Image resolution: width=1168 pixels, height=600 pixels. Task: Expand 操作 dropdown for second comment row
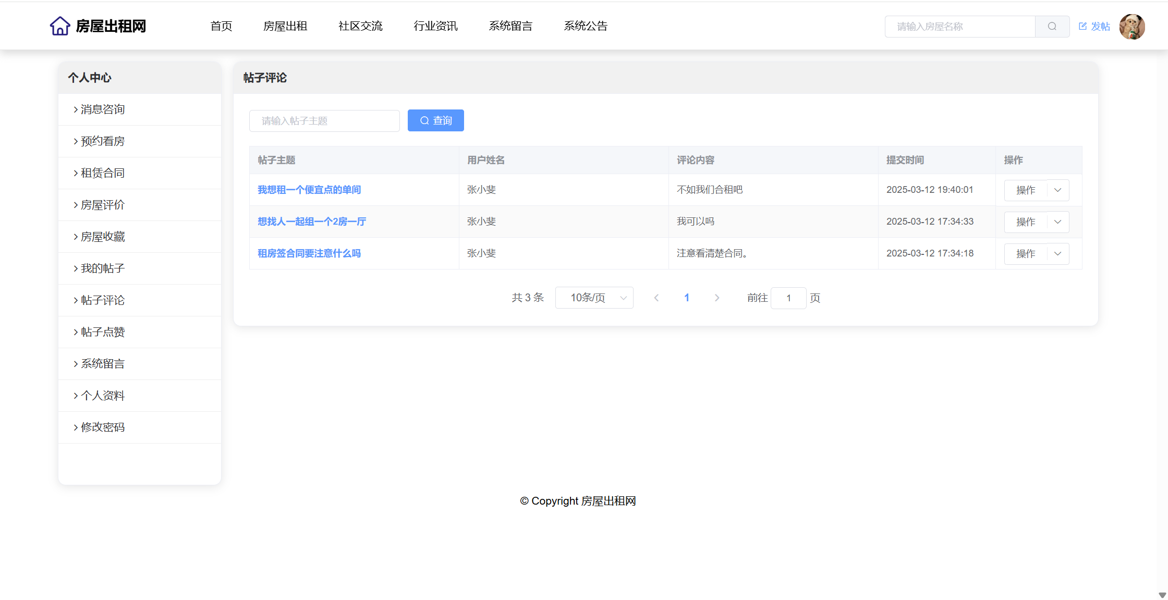click(1057, 222)
